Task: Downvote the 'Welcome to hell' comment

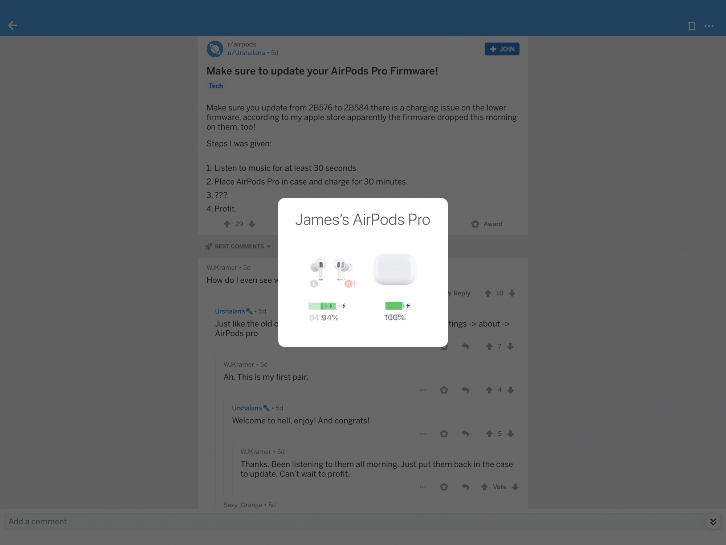Action: click(511, 434)
